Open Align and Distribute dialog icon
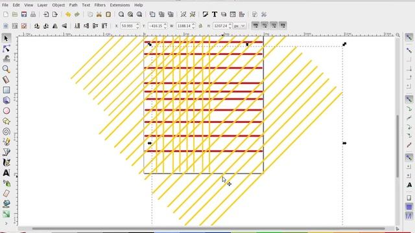 click(242, 14)
